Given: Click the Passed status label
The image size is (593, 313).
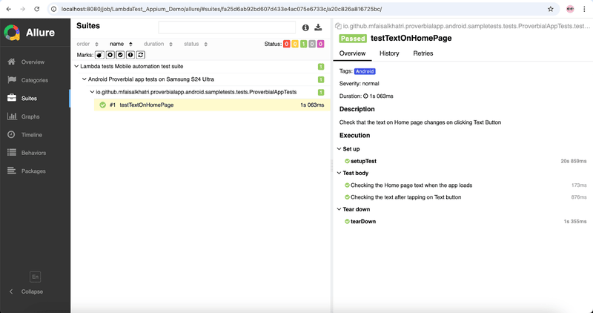Looking at the screenshot, I should click(353, 39).
